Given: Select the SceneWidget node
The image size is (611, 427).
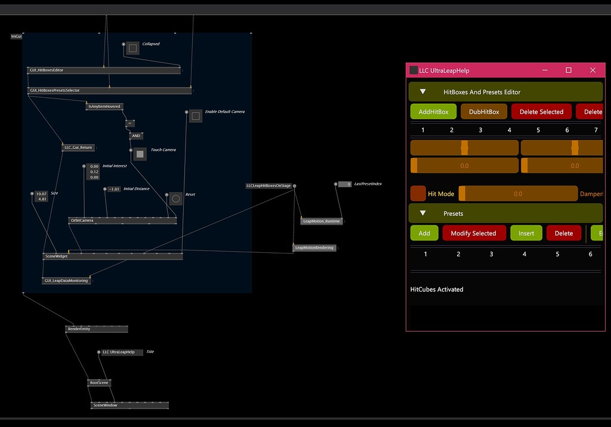Looking at the screenshot, I should tap(113, 256).
